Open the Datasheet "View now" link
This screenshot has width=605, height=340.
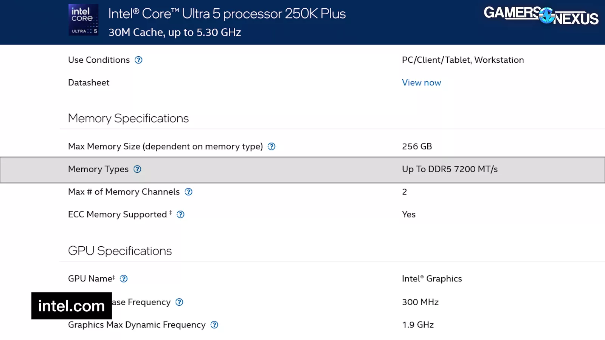(421, 83)
